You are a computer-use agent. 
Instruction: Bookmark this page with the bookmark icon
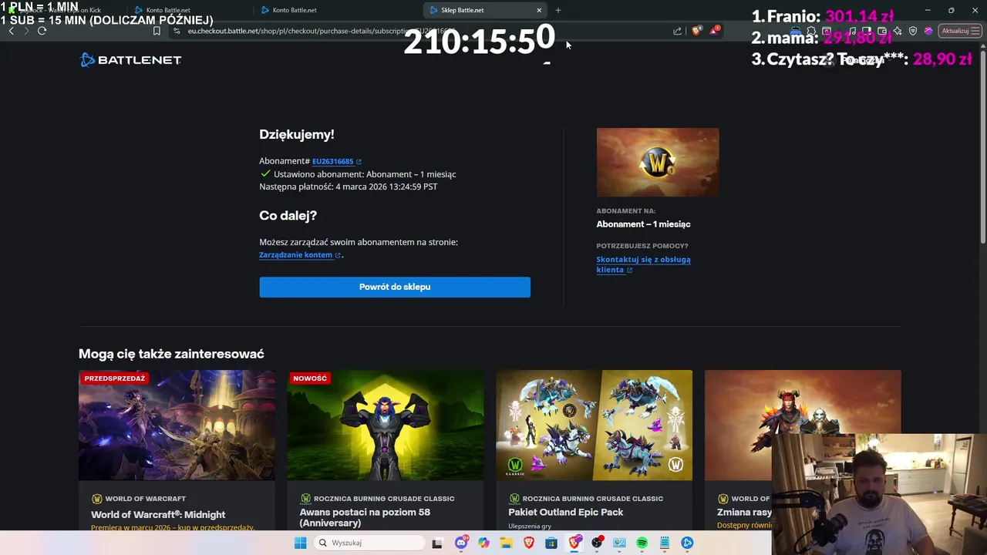pyautogui.click(x=157, y=31)
